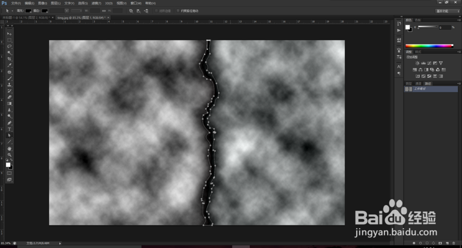
Task: Choose the Horizontal Type tool
Action: click(9, 129)
